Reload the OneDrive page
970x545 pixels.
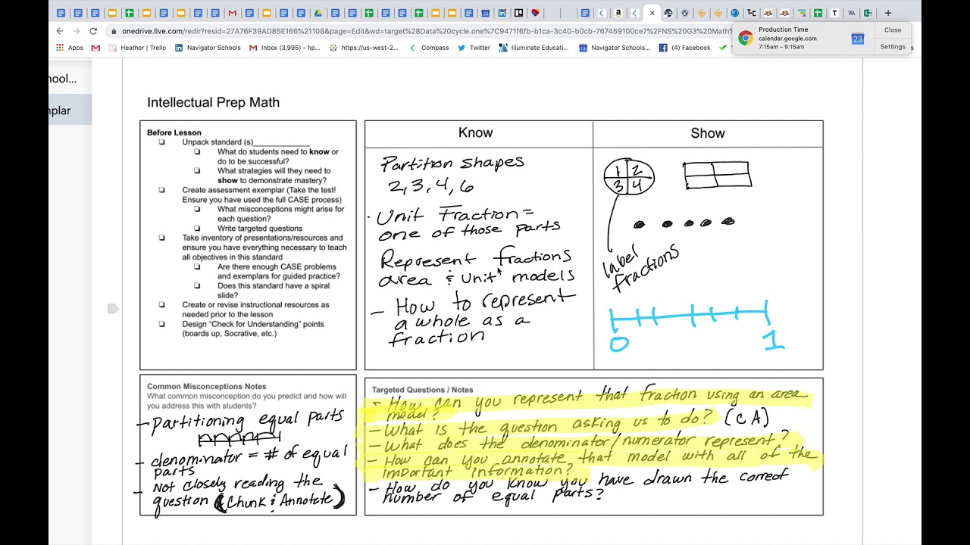pyautogui.click(x=93, y=31)
